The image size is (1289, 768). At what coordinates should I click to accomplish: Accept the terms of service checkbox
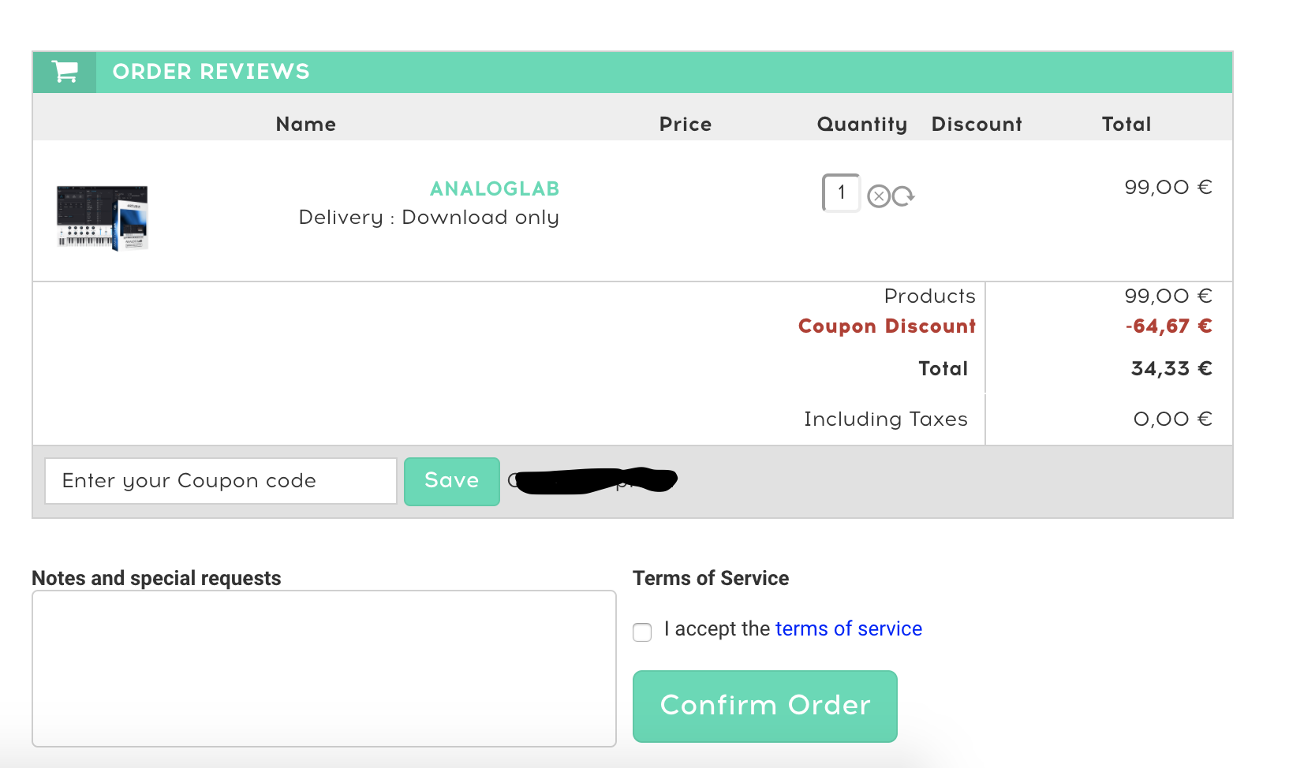pos(642,632)
